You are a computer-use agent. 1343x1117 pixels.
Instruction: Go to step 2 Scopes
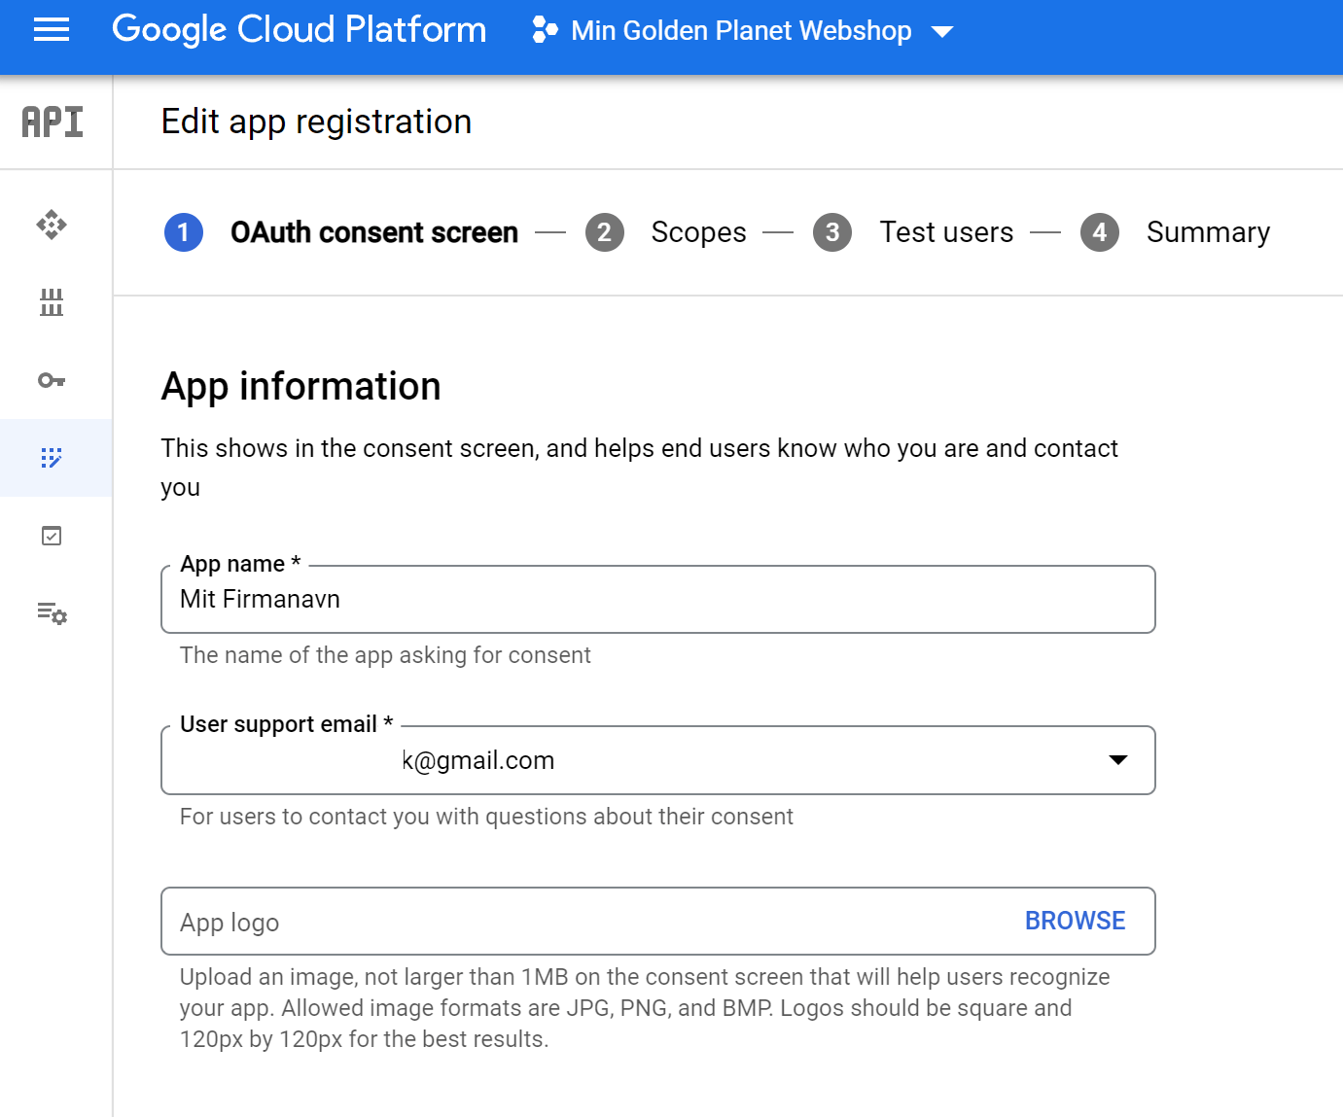(666, 232)
